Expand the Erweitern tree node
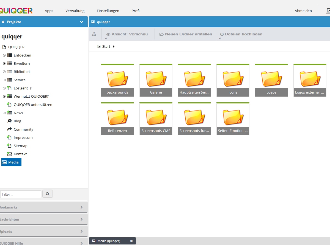This screenshot has width=330, height=245. tap(4, 63)
